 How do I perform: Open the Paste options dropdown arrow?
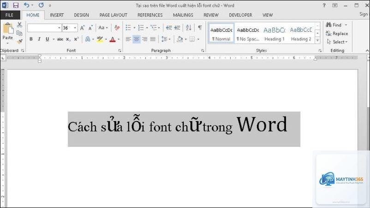pyautogui.click(x=7, y=44)
